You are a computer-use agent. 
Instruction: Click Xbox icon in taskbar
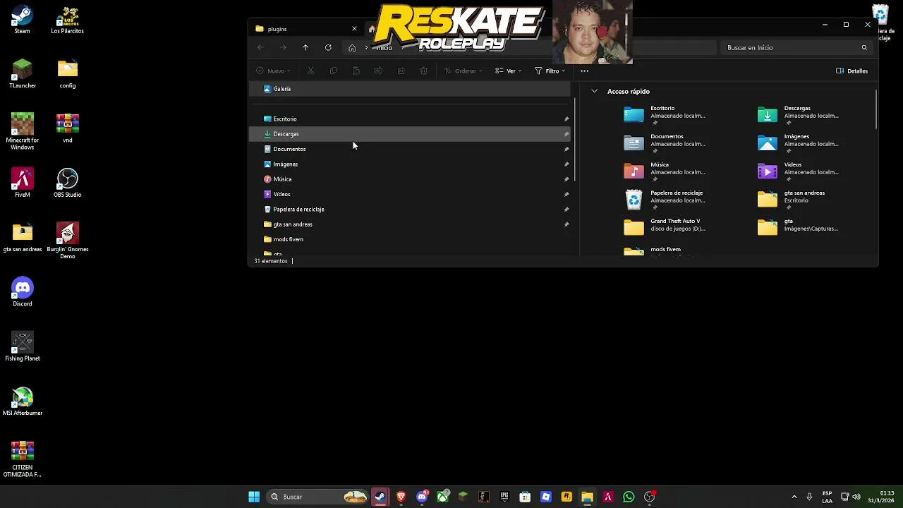point(442,497)
